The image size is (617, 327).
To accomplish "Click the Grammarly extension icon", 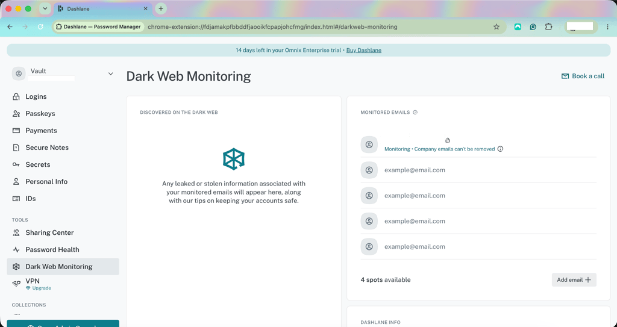I will click(x=533, y=26).
